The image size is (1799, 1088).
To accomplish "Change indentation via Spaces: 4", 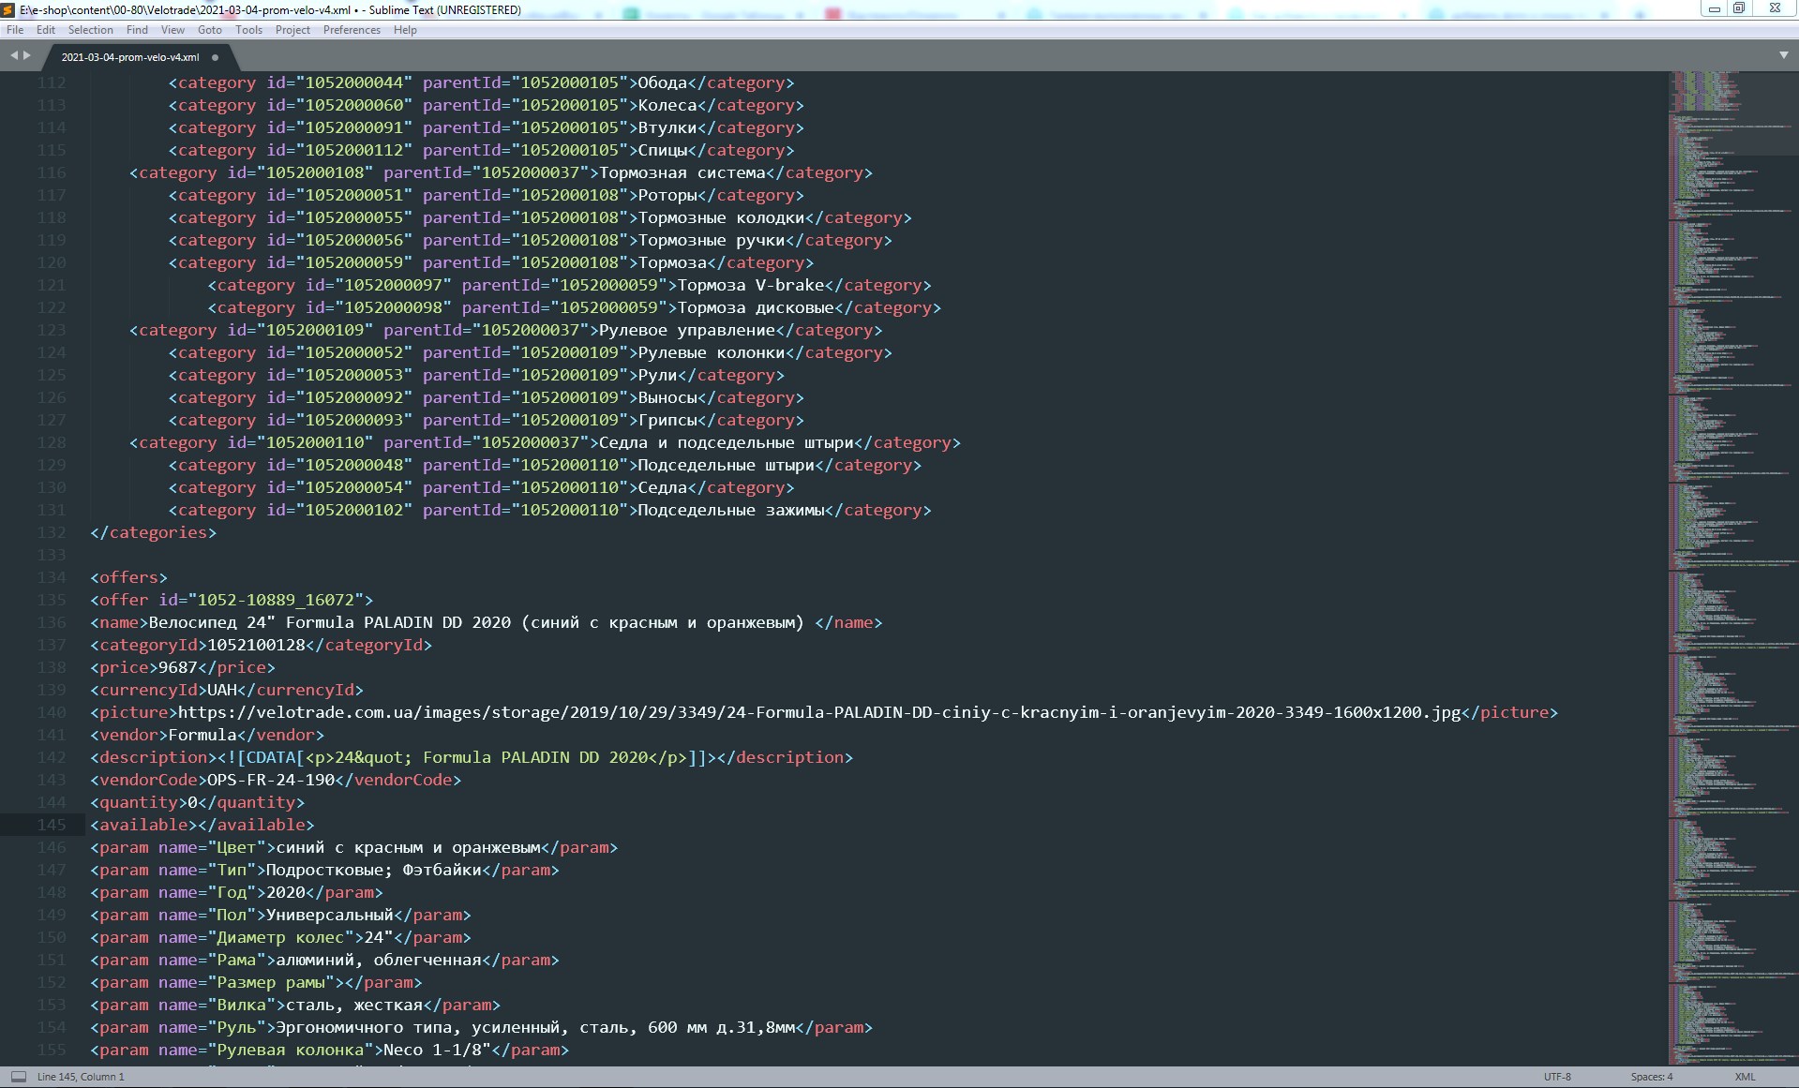I will click(x=1651, y=1077).
